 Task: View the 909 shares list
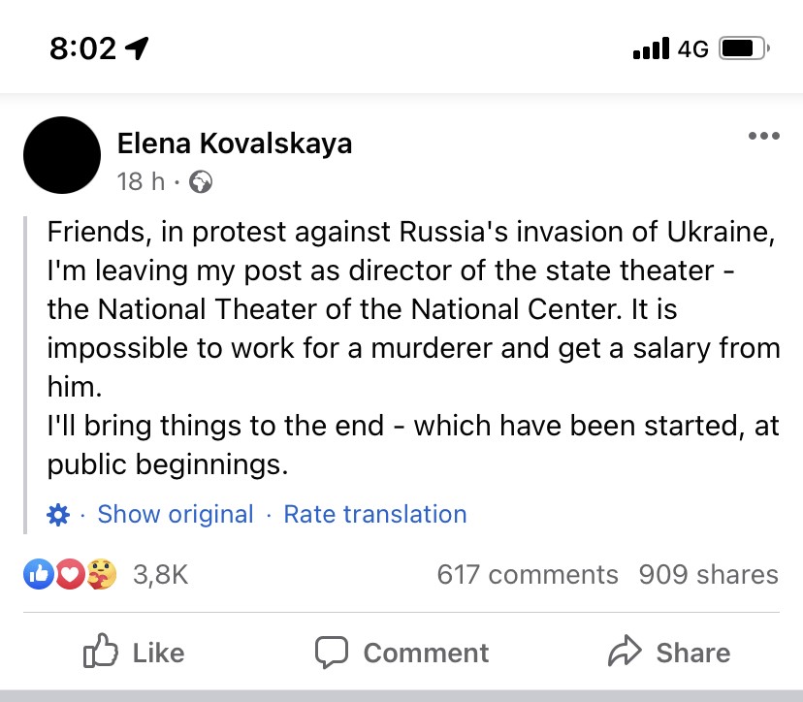point(708,575)
